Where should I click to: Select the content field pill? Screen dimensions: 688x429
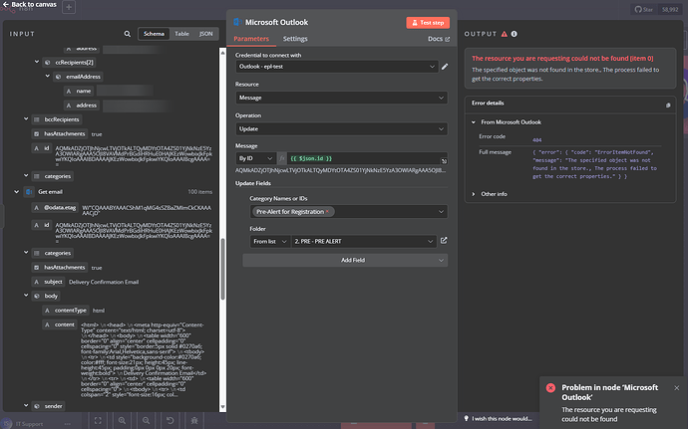60,324
